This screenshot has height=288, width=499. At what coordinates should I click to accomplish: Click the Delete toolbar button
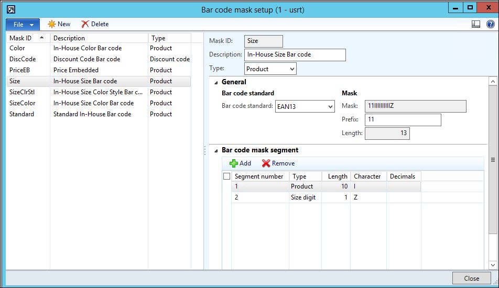[95, 24]
